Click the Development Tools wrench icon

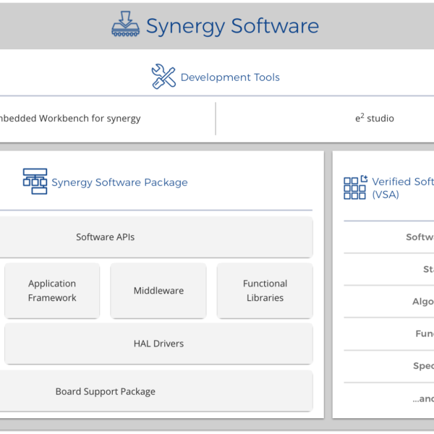click(x=163, y=77)
